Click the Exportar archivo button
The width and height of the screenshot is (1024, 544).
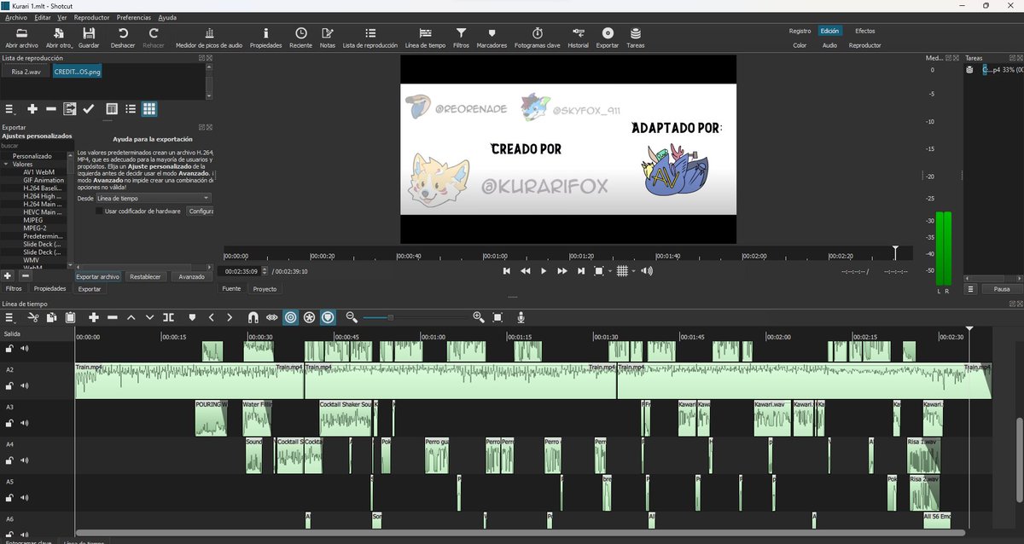click(x=98, y=276)
